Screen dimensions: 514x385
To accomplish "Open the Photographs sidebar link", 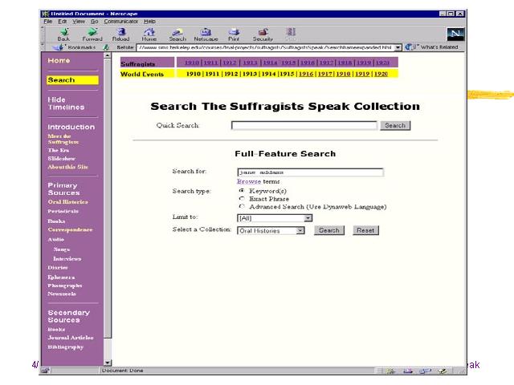I will click(x=65, y=286).
